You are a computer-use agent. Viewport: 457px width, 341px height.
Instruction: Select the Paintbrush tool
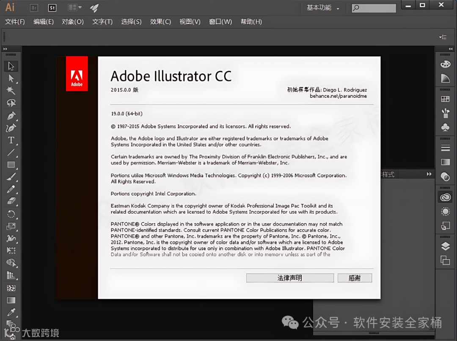[11, 177]
